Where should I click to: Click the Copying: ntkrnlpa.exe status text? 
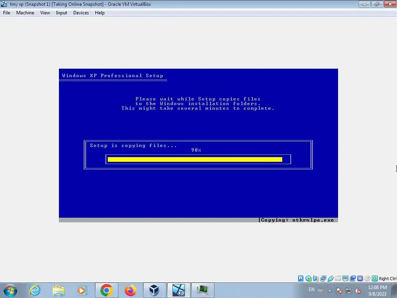(297, 220)
